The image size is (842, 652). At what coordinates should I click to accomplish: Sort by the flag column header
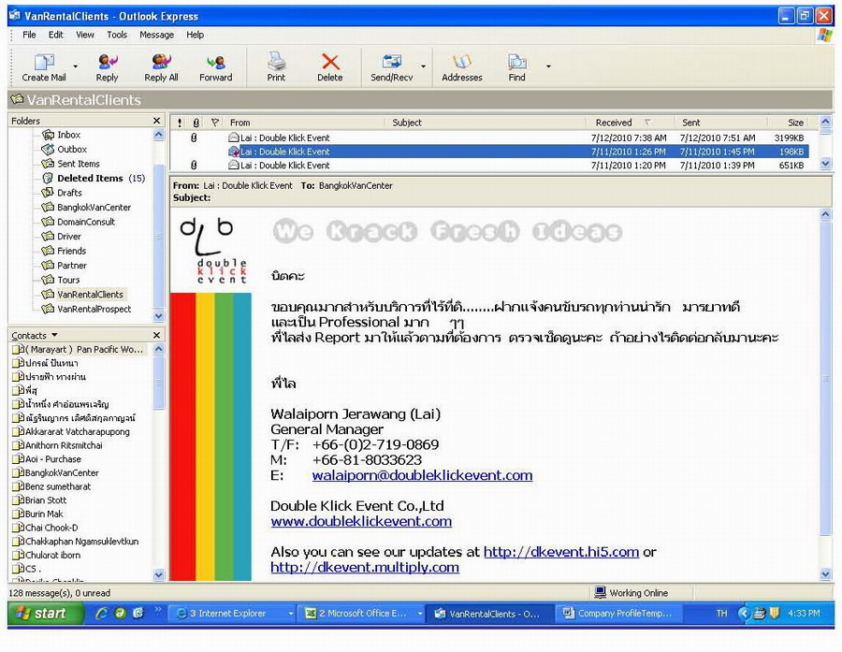(x=215, y=123)
